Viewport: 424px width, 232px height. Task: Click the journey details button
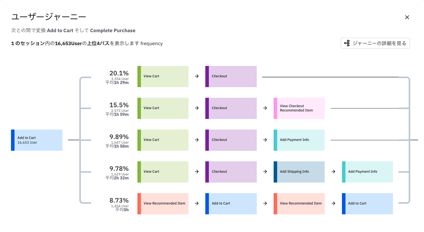click(375, 43)
